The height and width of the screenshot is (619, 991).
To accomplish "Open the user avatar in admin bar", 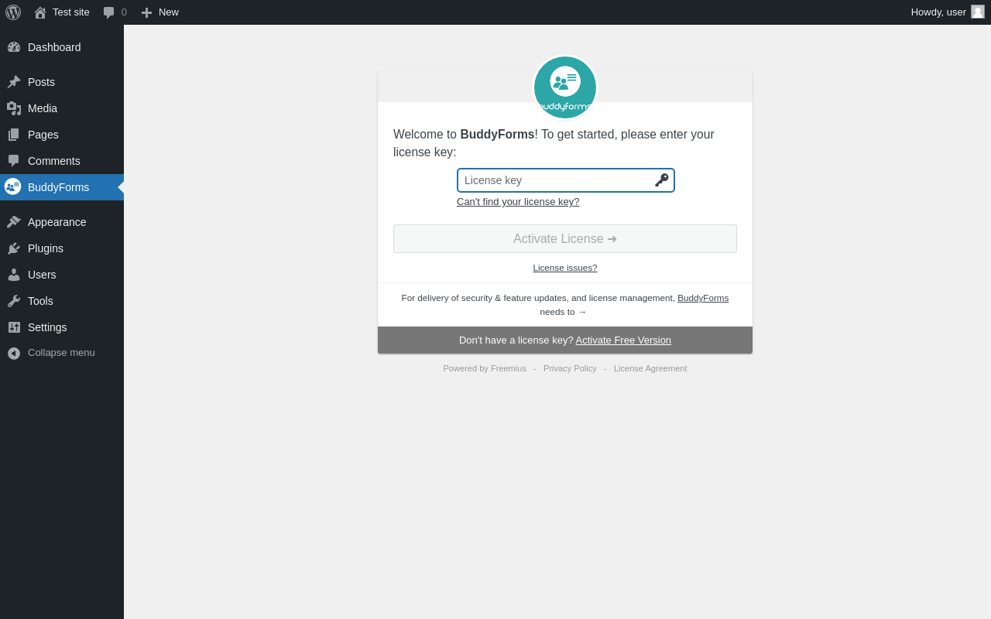I will [x=978, y=12].
